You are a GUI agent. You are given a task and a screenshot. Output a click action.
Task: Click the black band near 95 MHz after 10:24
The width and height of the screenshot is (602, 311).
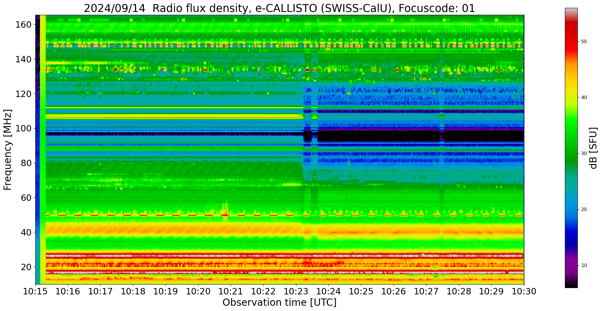420,136
